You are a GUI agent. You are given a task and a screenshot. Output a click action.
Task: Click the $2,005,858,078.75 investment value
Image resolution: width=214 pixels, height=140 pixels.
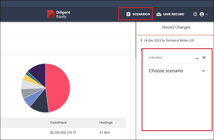coord(63,132)
